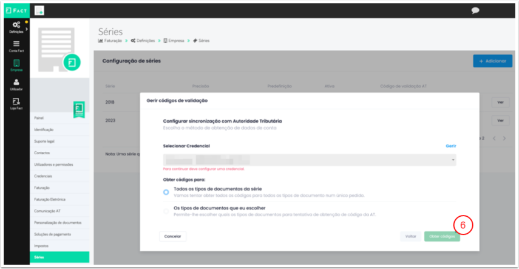Open Personalização de documentos menu item
This screenshot has height=269, width=519.
[58, 223]
